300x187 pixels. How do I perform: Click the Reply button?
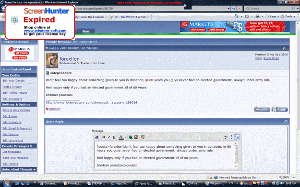[x=280, y=110]
